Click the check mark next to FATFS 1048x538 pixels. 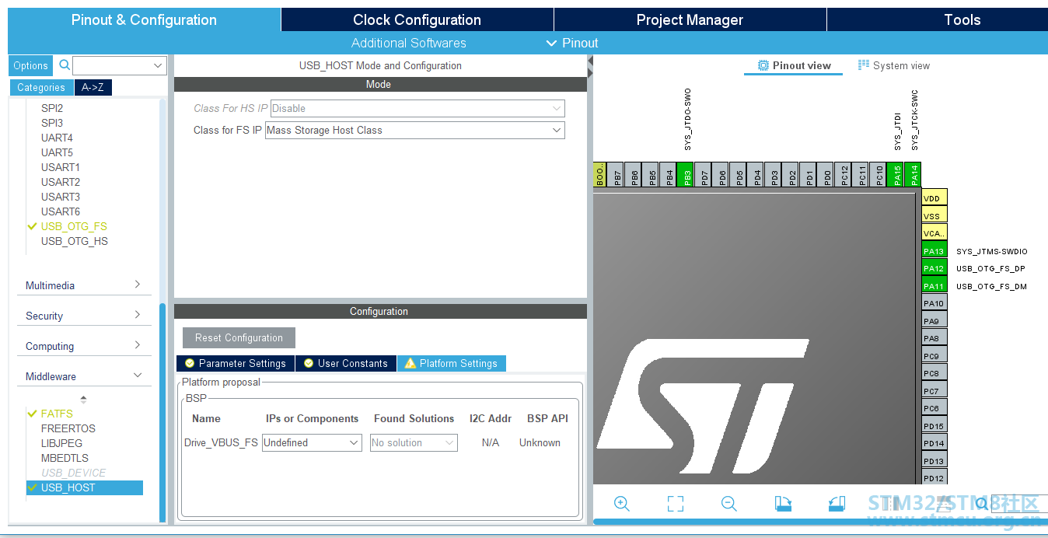(x=32, y=414)
